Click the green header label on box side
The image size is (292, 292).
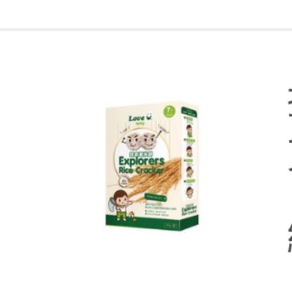189,112
